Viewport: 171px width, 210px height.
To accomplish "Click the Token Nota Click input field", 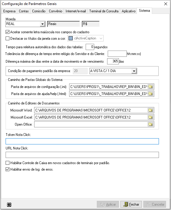I will [82, 141].
